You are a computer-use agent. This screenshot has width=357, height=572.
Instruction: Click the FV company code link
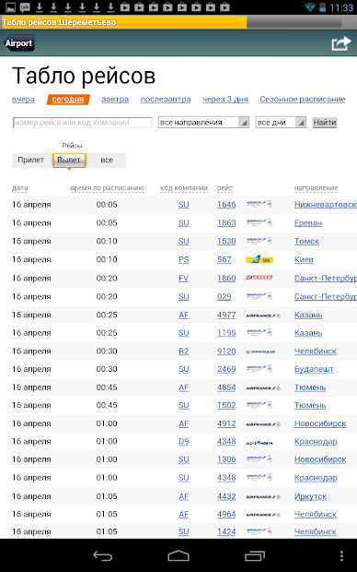click(183, 279)
